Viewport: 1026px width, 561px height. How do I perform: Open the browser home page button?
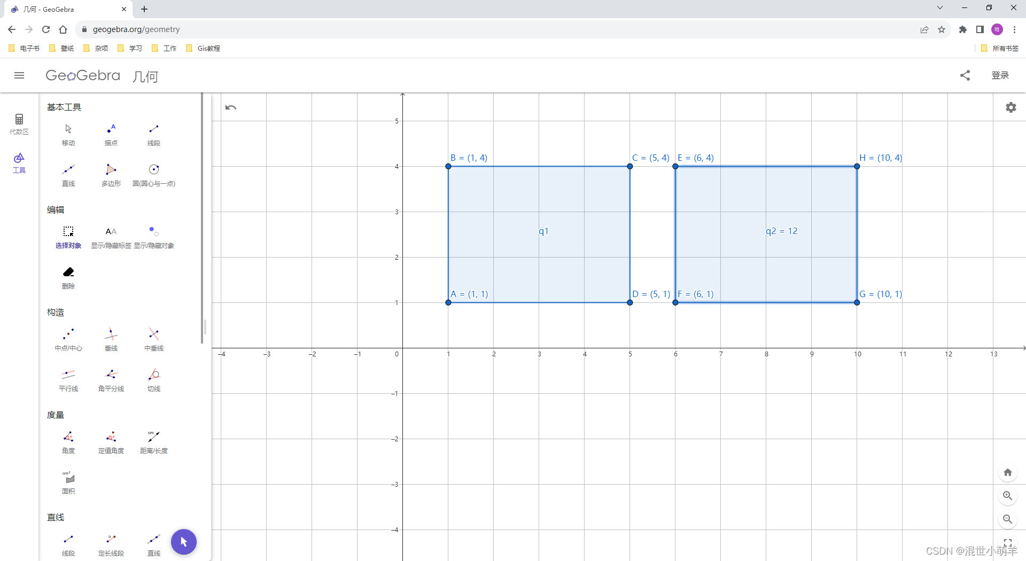pyautogui.click(x=63, y=29)
